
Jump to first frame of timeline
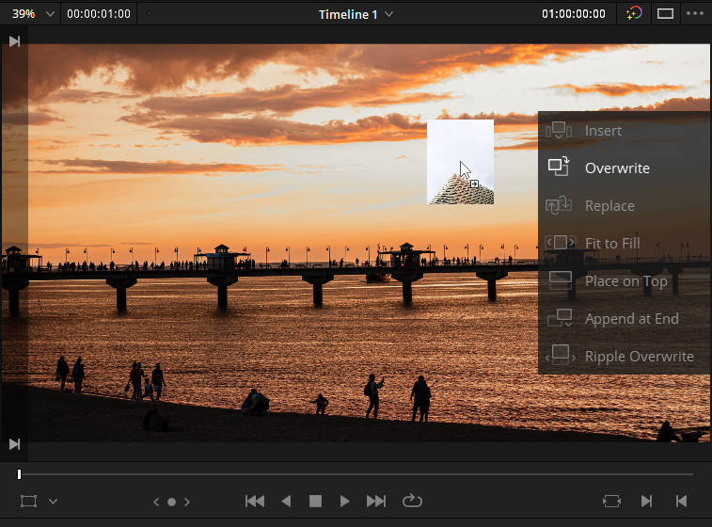255,501
